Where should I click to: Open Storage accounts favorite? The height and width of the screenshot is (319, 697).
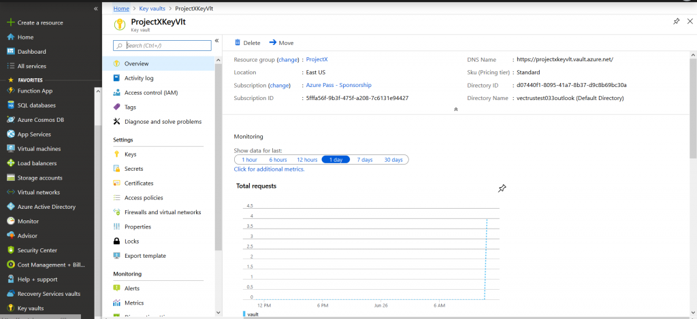(40, 178)
